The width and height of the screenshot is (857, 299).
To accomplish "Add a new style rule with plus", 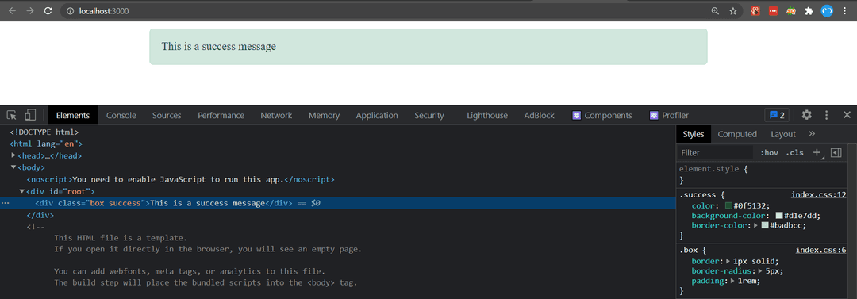I will [817, 152].
